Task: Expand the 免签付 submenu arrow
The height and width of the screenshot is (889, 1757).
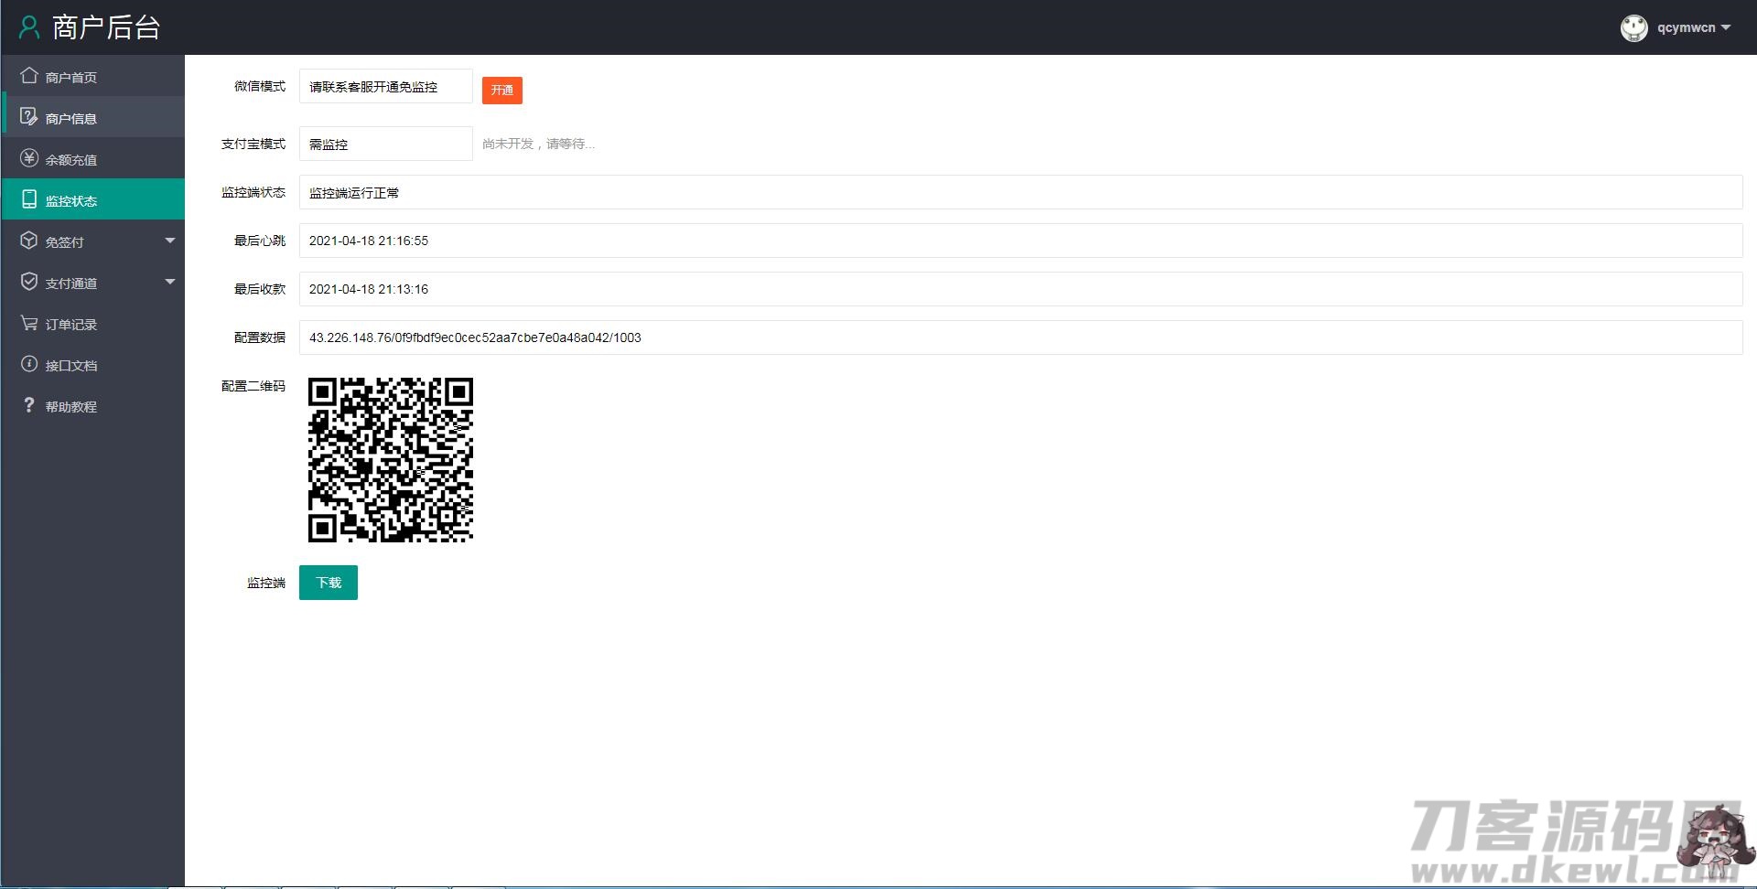Action: [169, 241]
